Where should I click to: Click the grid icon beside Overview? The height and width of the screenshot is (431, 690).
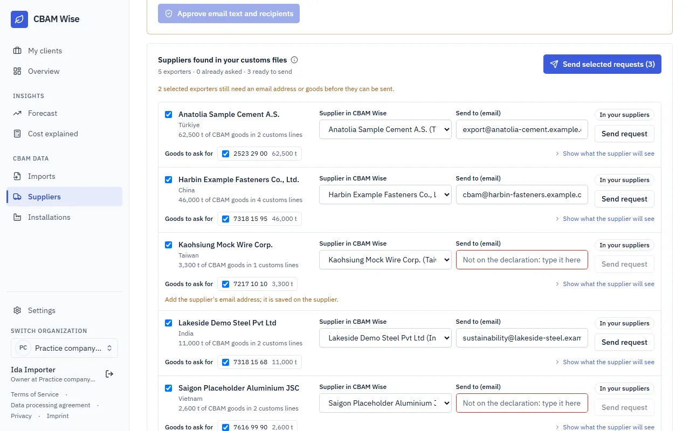(x=17, y=71)
